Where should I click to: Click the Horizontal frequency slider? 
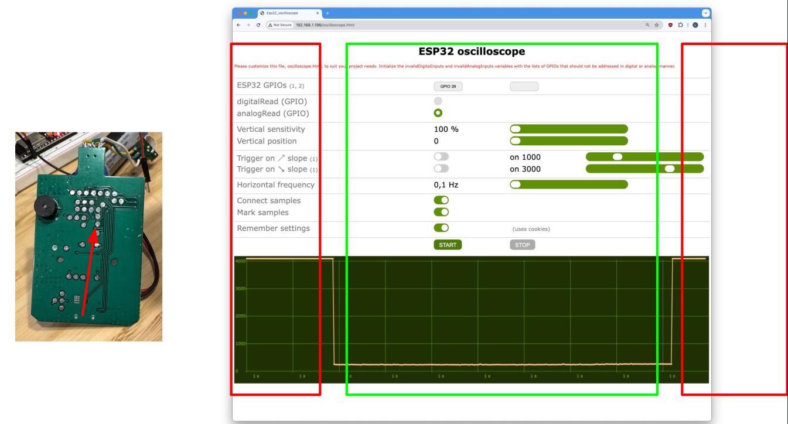569,184
